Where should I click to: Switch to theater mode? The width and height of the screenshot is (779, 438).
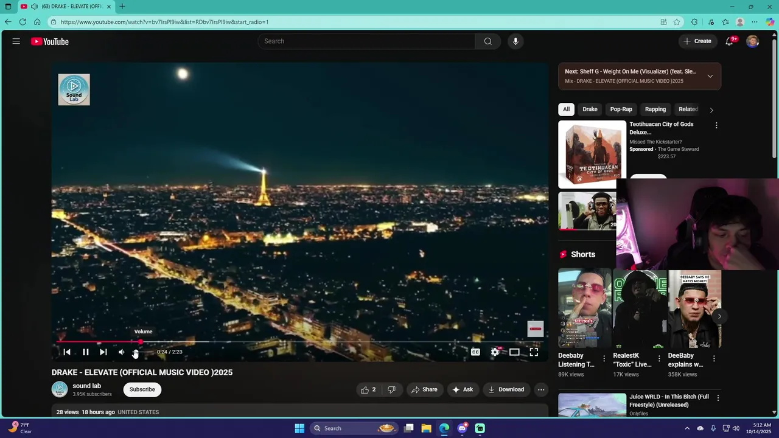514,352
